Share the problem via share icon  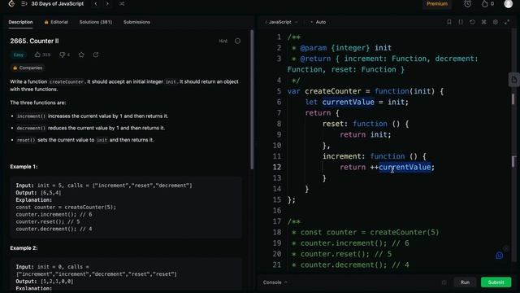[x=96, y=55]
